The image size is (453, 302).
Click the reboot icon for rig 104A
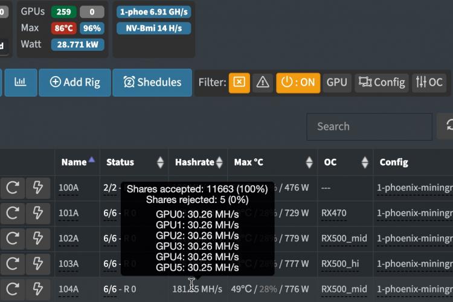pos(12,289)
